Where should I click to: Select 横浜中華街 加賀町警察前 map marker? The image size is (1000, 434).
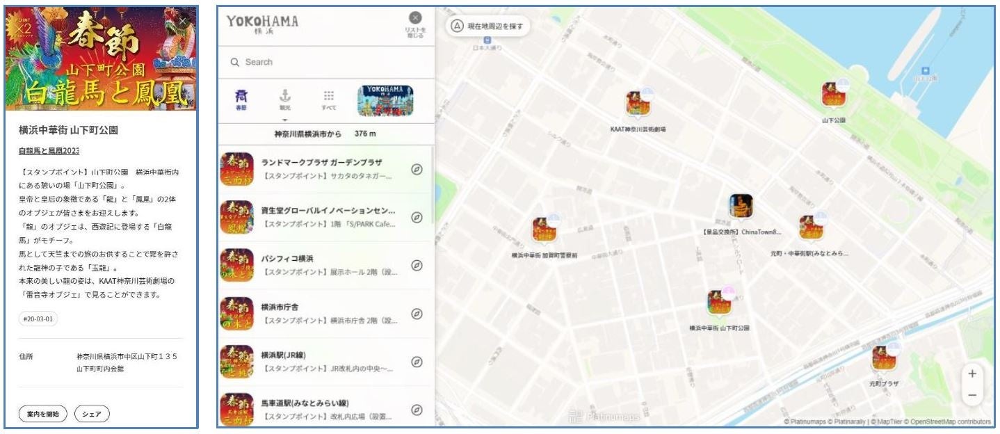pos(545,230)
